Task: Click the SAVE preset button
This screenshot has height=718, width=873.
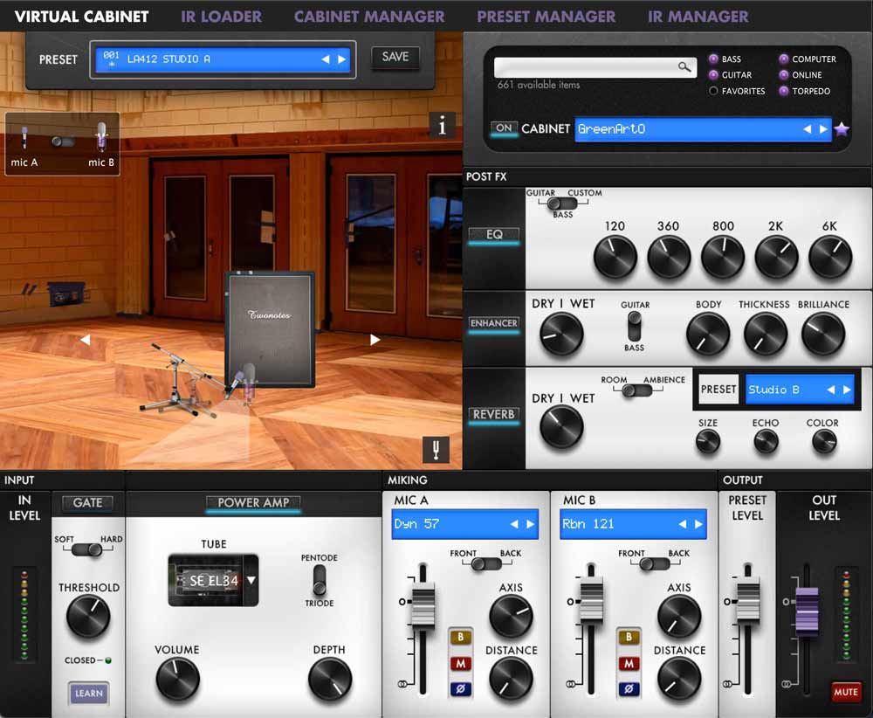Action: (395, 57)
